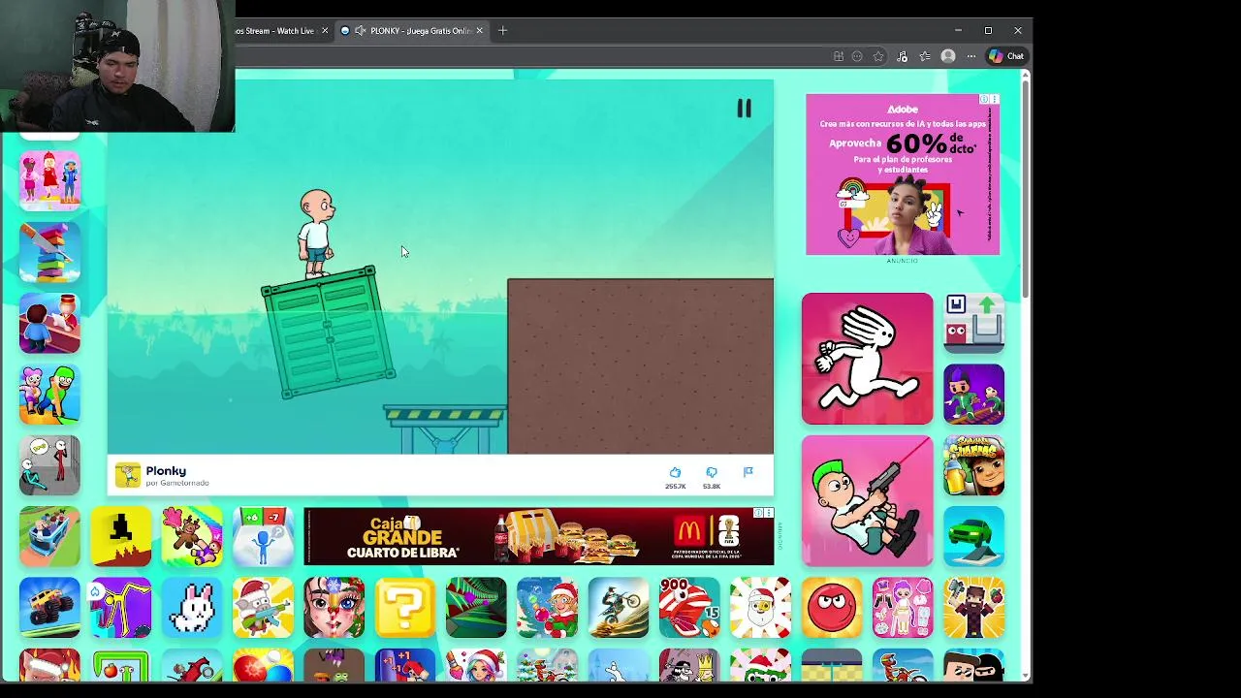Pause the Plonky game
The image size is (1241, 698).
coord(744,109)
